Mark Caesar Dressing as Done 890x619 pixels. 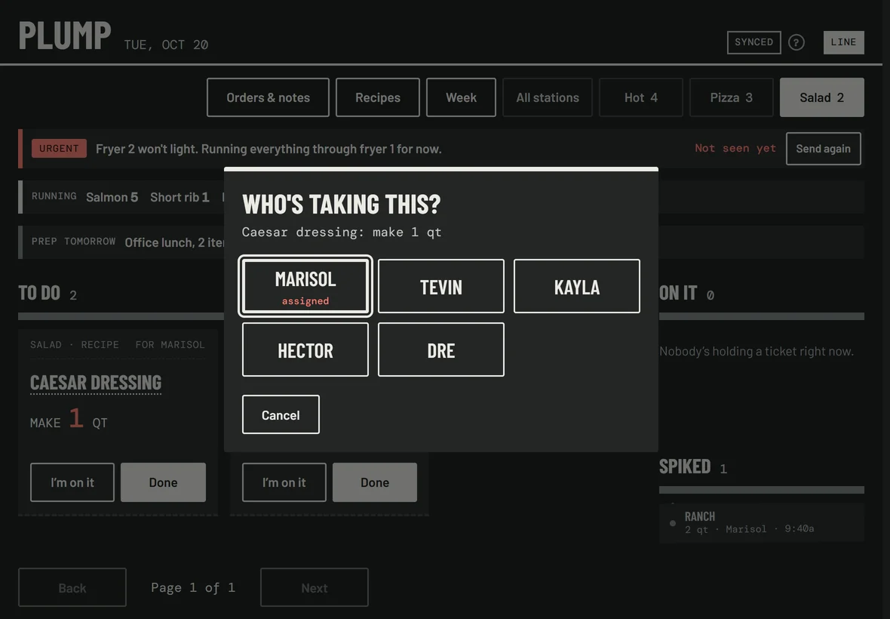[x=164, y=482]
